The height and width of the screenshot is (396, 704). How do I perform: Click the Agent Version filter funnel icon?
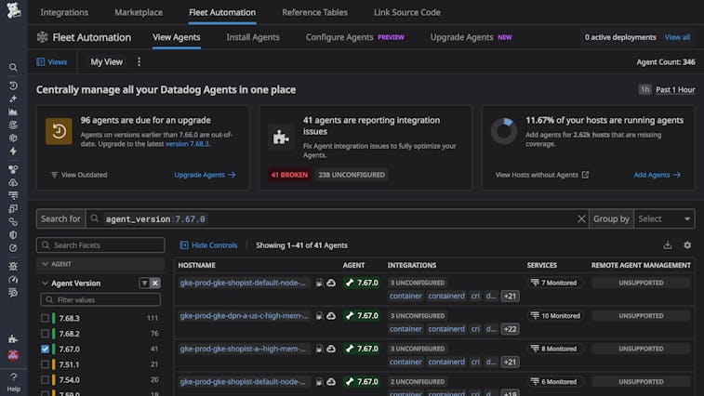(144, 284)
